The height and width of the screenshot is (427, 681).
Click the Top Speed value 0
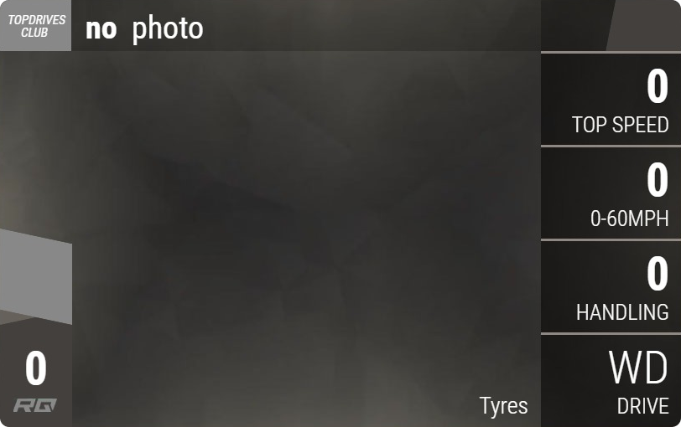click(x=658, y=87)
